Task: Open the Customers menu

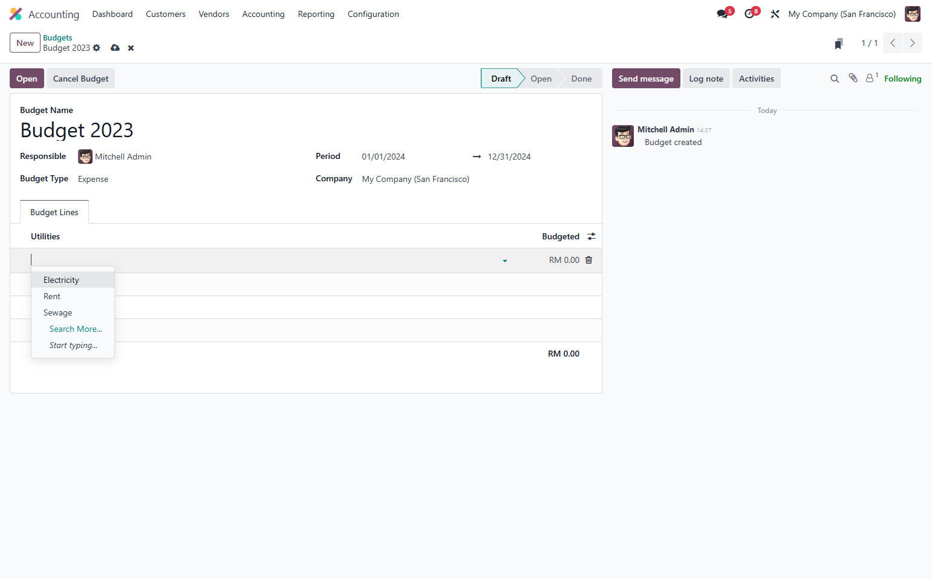Action: pos(166,14)
